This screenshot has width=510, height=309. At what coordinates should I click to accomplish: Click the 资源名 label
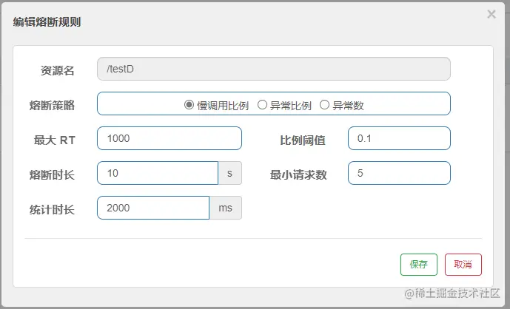click(x=58, y=70)
